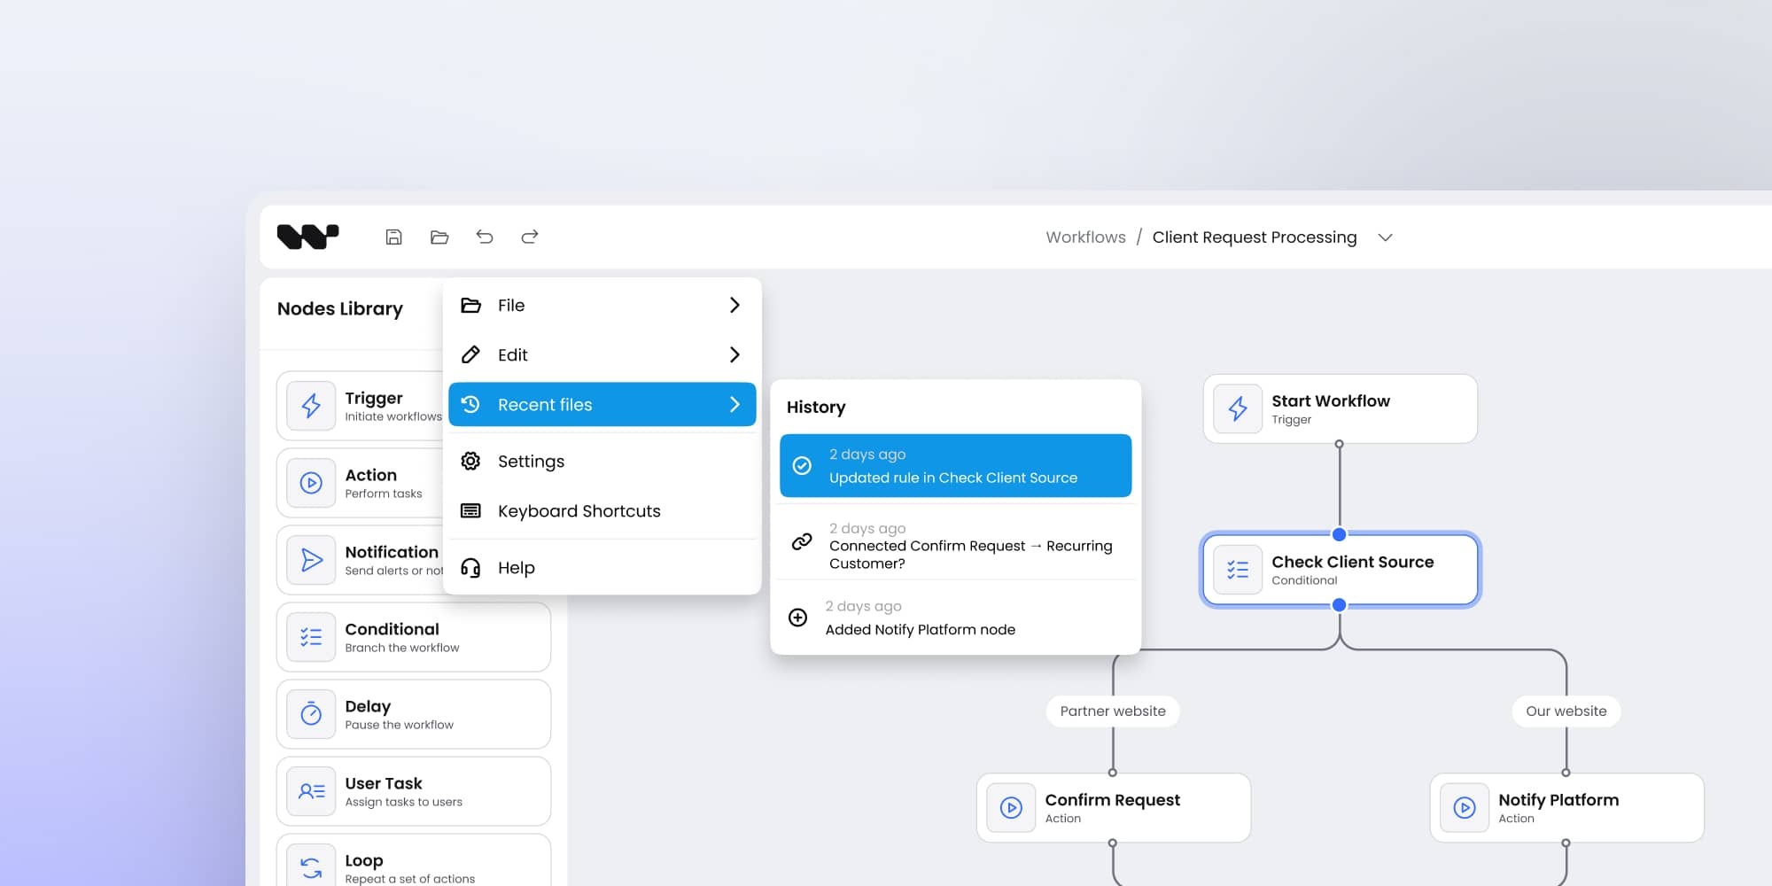Click the History panel heading
1772x886 pixels.
[816, 407]
